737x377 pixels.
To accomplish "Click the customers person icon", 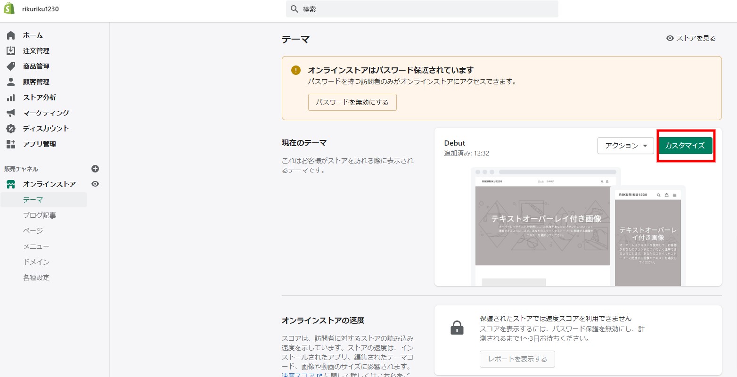I will click(x=11, y=82).
